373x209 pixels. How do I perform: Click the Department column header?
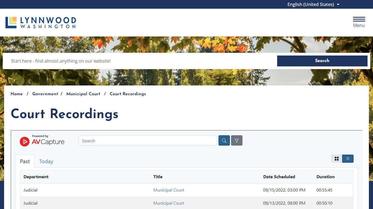pos(36,177)
